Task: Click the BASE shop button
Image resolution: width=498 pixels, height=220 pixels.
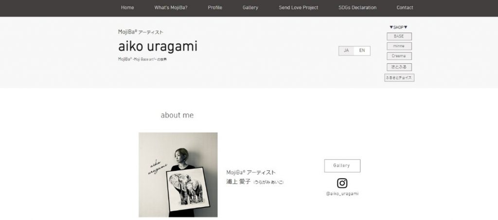Action: point(399,37)
